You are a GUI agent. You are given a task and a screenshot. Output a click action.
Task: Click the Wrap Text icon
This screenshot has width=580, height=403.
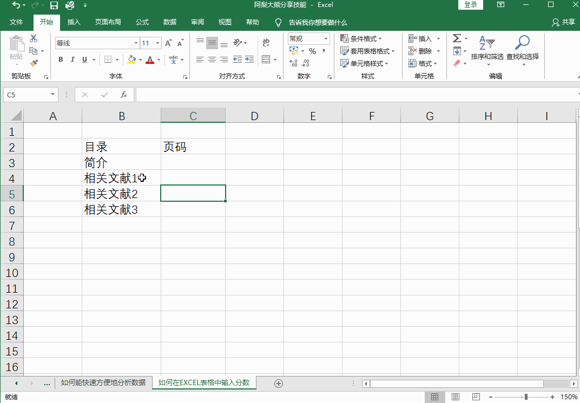266,43
